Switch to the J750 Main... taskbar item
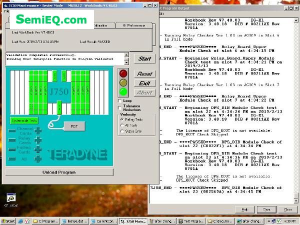Image resolution: width=300 pixels, height=225 pixels. point(133,221)
